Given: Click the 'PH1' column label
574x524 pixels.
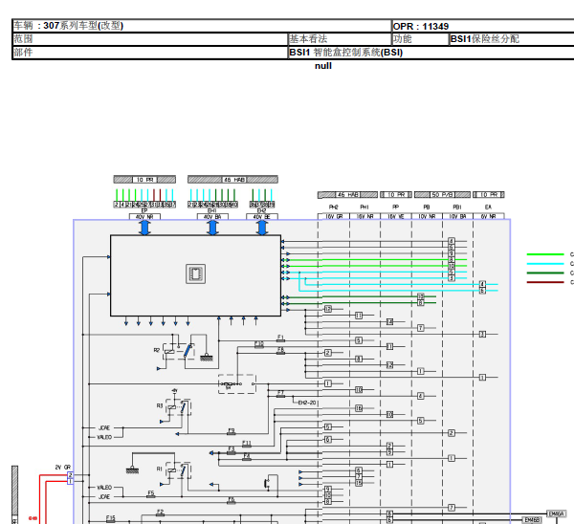Looking at the screenshot, I should point(364,207).
